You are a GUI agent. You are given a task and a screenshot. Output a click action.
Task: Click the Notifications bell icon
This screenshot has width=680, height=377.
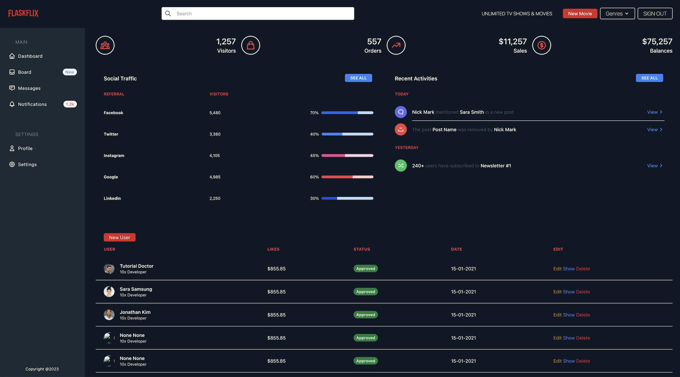(12, 104)
